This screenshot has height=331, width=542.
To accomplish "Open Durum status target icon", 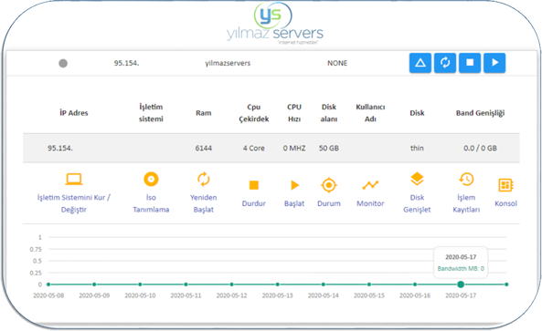I will (x=329, y=185).
